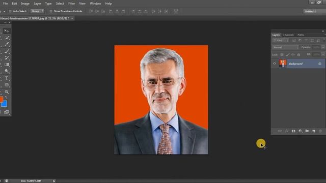
Task: Filter layers by adjustment type
Action: coord(300,41)
